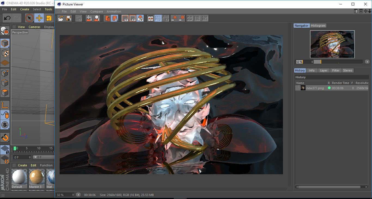Open the Filter tab

336,70
